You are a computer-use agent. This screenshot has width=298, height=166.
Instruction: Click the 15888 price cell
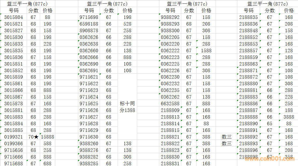(48, 137)
